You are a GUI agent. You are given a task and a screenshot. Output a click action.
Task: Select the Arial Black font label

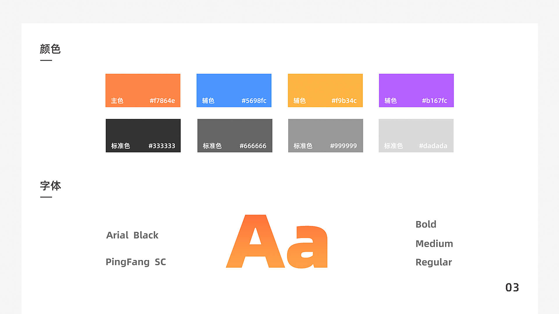(132, 235)
